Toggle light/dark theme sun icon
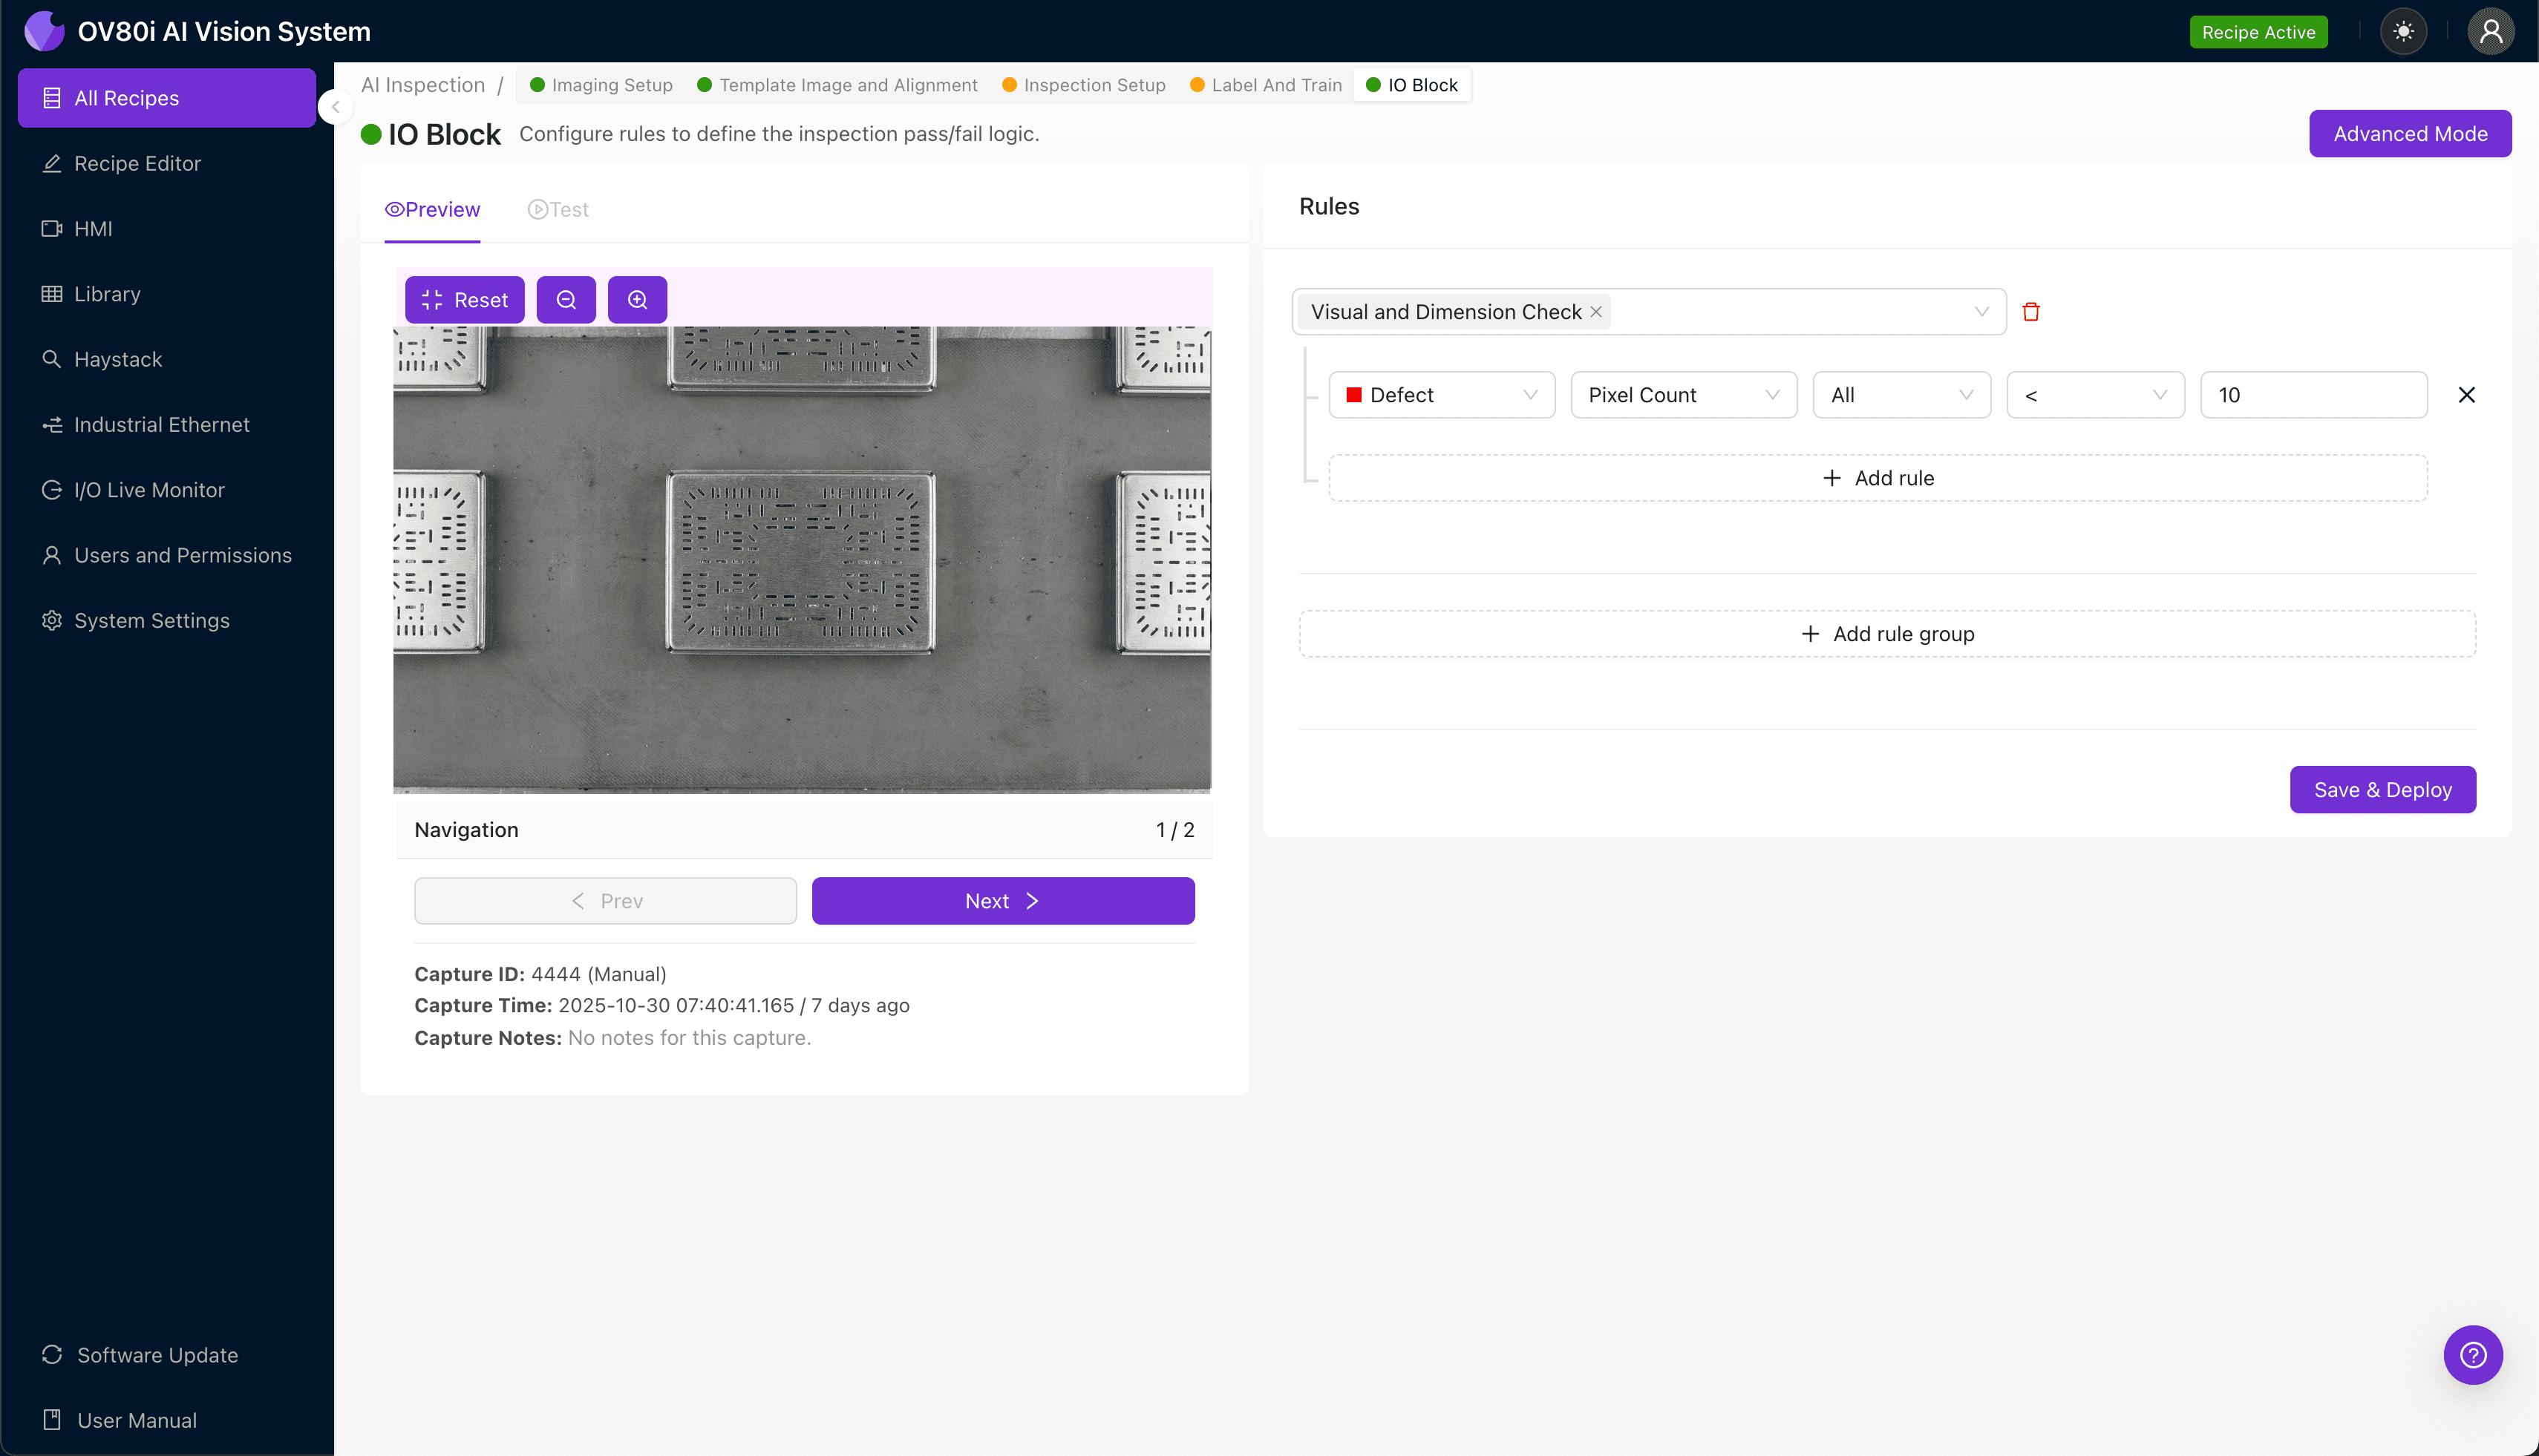The image size is (2539, 1456). tap(2403, 32)
